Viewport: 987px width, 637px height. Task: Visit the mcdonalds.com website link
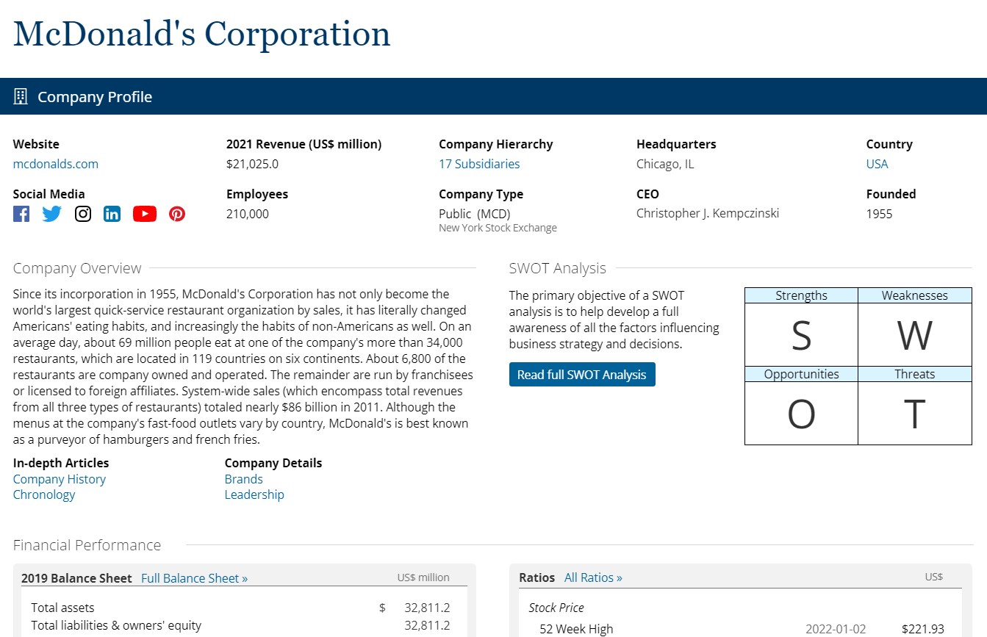coord(56,164)
